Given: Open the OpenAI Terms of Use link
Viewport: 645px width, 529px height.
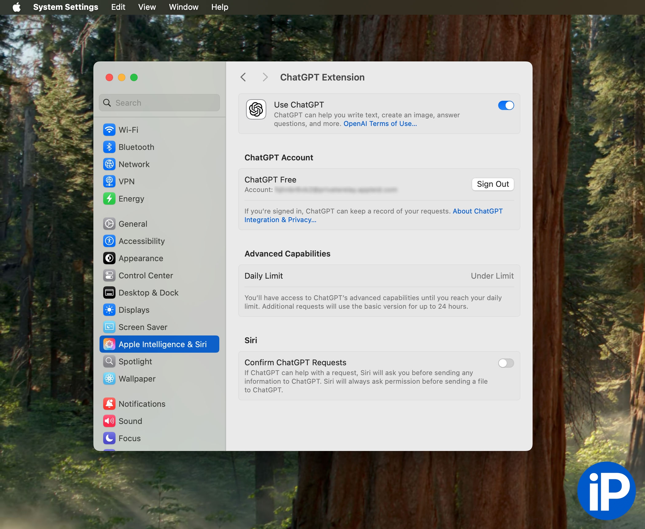Looking at the screenshot, I should point(380,123).
